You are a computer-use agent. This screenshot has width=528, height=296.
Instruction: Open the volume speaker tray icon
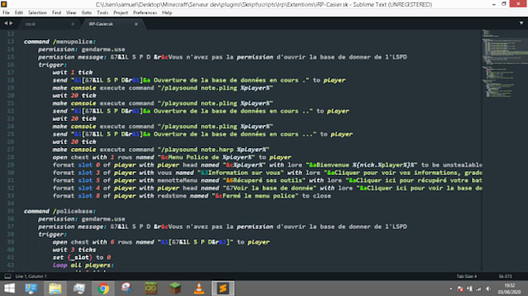(x=488, y=288)
